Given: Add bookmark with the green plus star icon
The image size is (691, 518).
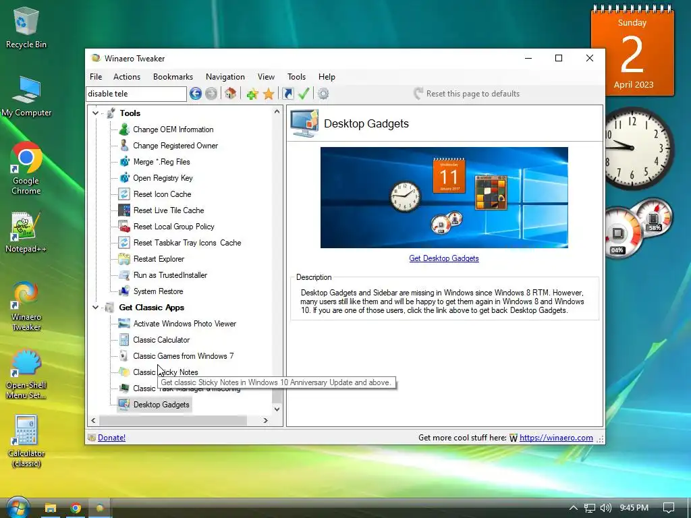Looking at the screenshot, I should point(252,93).
